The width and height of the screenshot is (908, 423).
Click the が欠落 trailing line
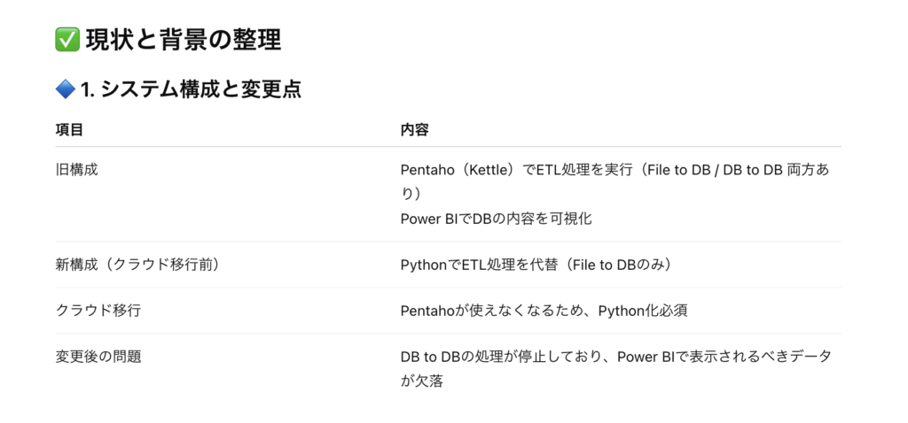click(x=421, y=381)
